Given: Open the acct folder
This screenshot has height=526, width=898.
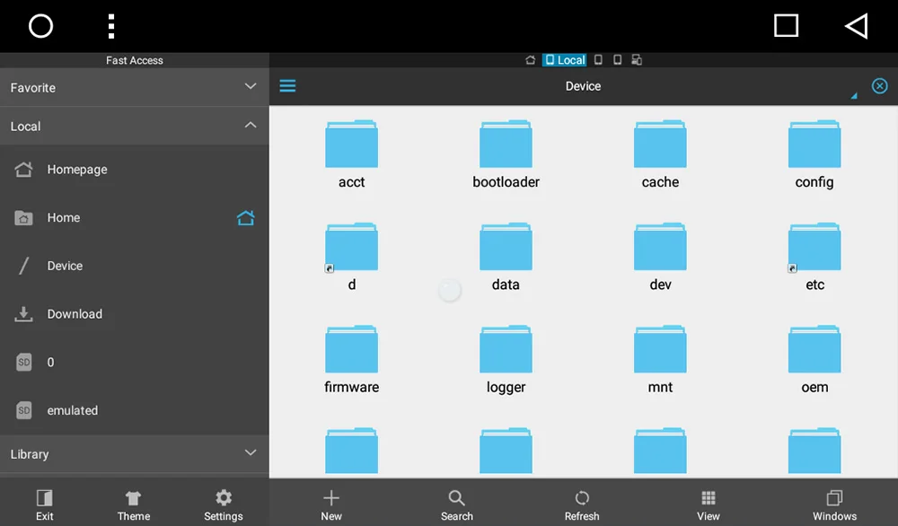Looking at the screenshot, I should point(352,154).
